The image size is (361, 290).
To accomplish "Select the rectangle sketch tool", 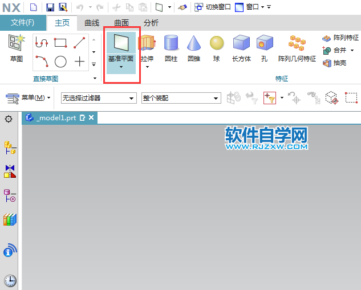I will coord(60,43).
